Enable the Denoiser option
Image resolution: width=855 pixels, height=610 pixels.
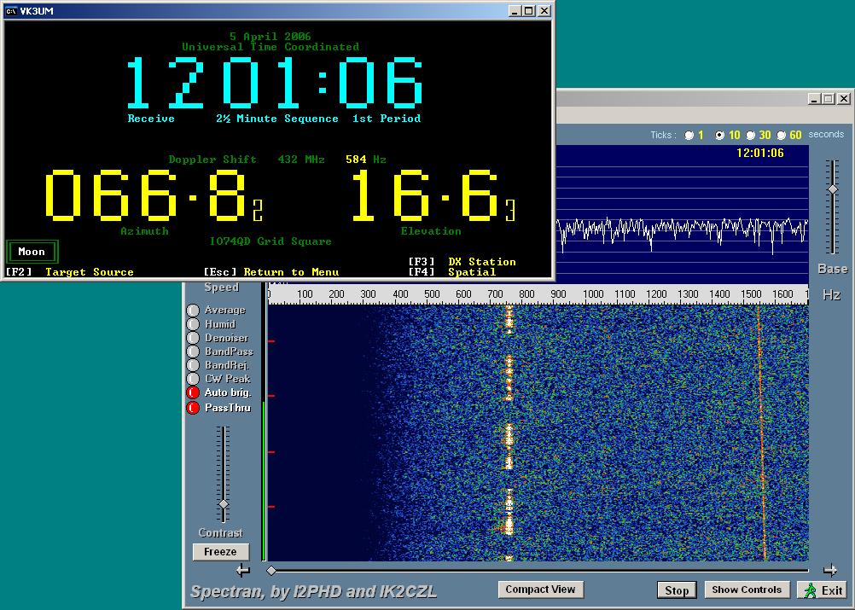tap(193, 338)
